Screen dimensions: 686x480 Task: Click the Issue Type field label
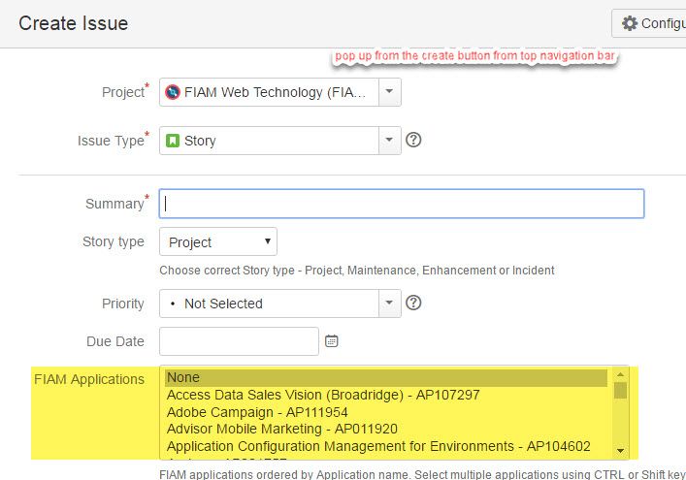(x=113, y=140)
